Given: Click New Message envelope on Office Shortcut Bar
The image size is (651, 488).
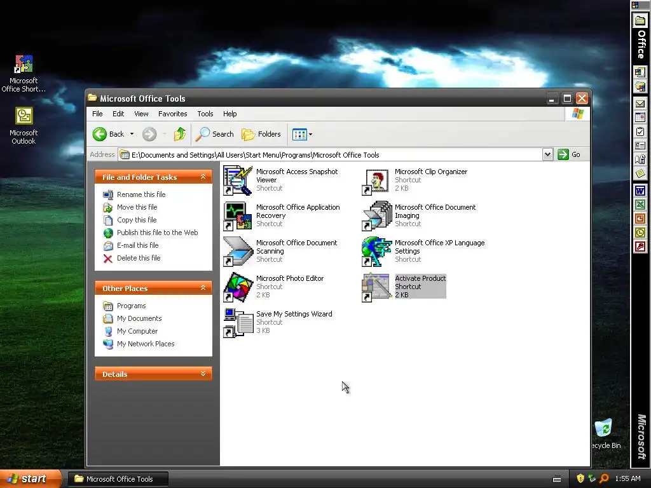Looking at the screenshot, I should tap(640, 104).
